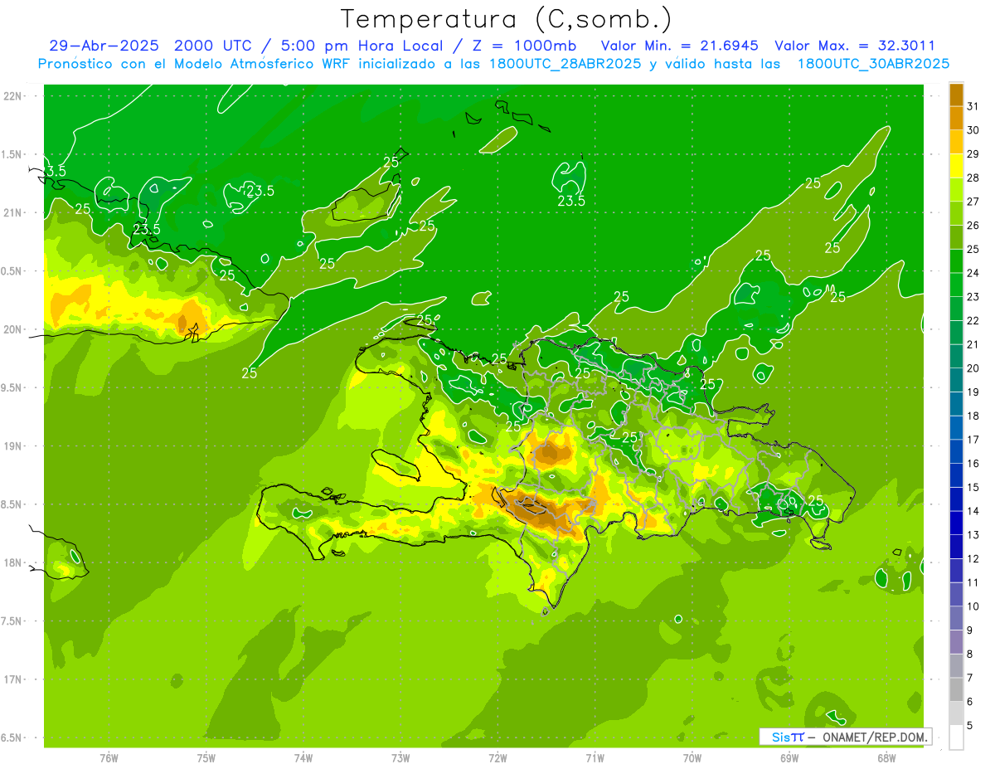Click the colorbar tick label "17"
This screenshot has height=769, width=995.
coord(973,440)
